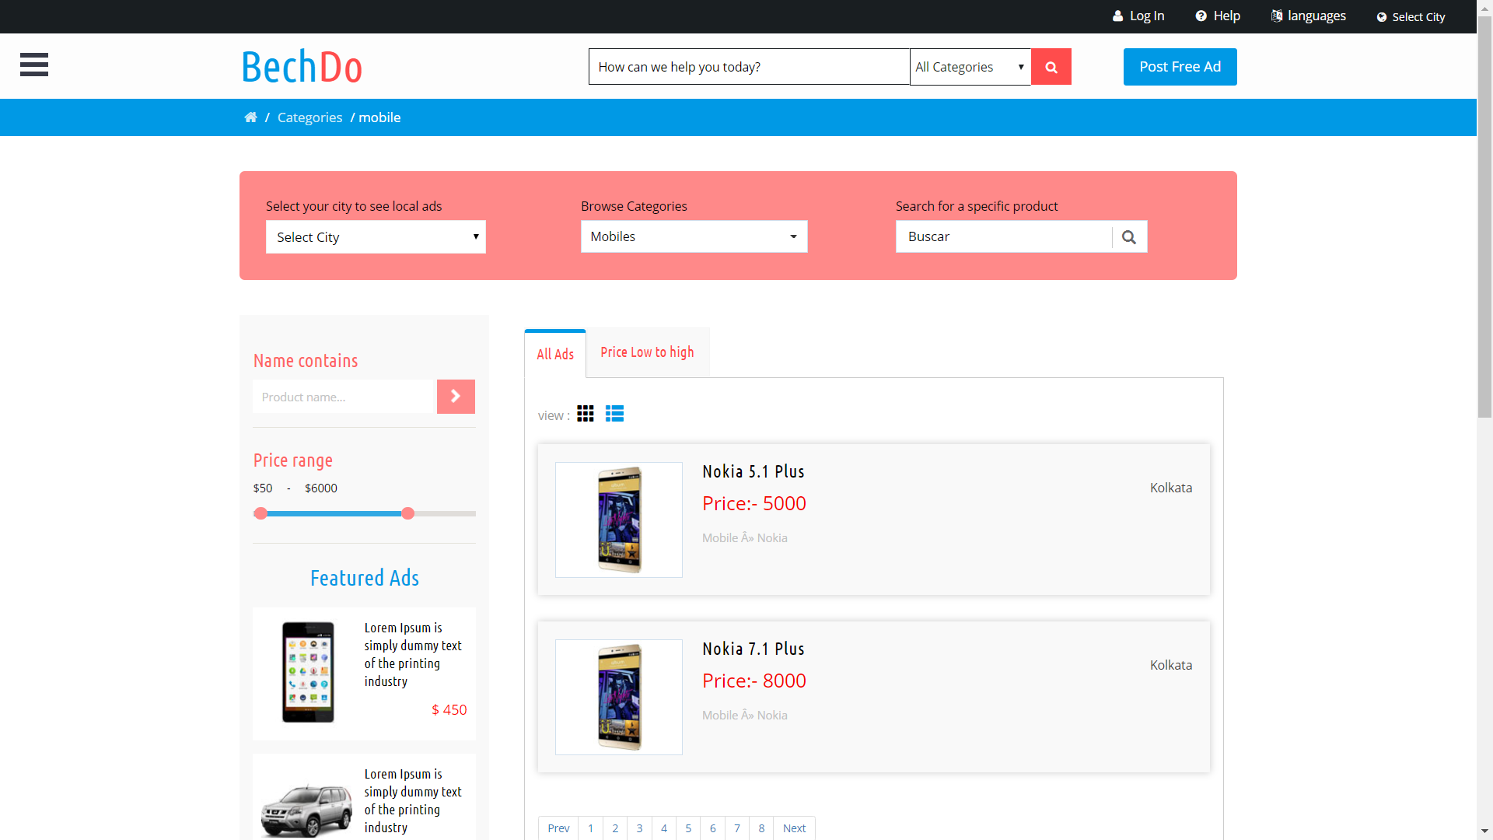Click the Help question mark icon
Screen dimensions: 1493x840
pyautogui.click(x=1201, y=16)
